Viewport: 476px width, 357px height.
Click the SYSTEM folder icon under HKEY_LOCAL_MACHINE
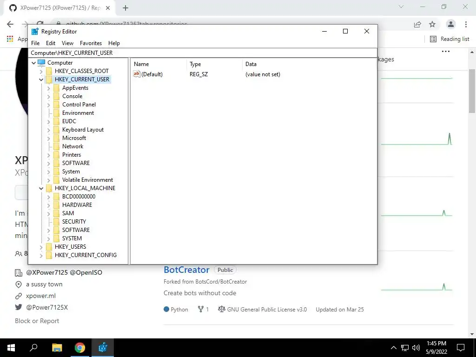pyautogui.click(x=56, y=238)
